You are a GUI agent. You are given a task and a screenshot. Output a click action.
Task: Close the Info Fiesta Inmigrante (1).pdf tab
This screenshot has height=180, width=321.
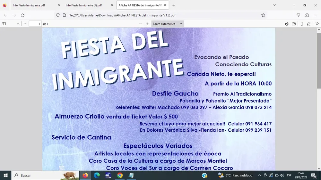coord(112,5)
